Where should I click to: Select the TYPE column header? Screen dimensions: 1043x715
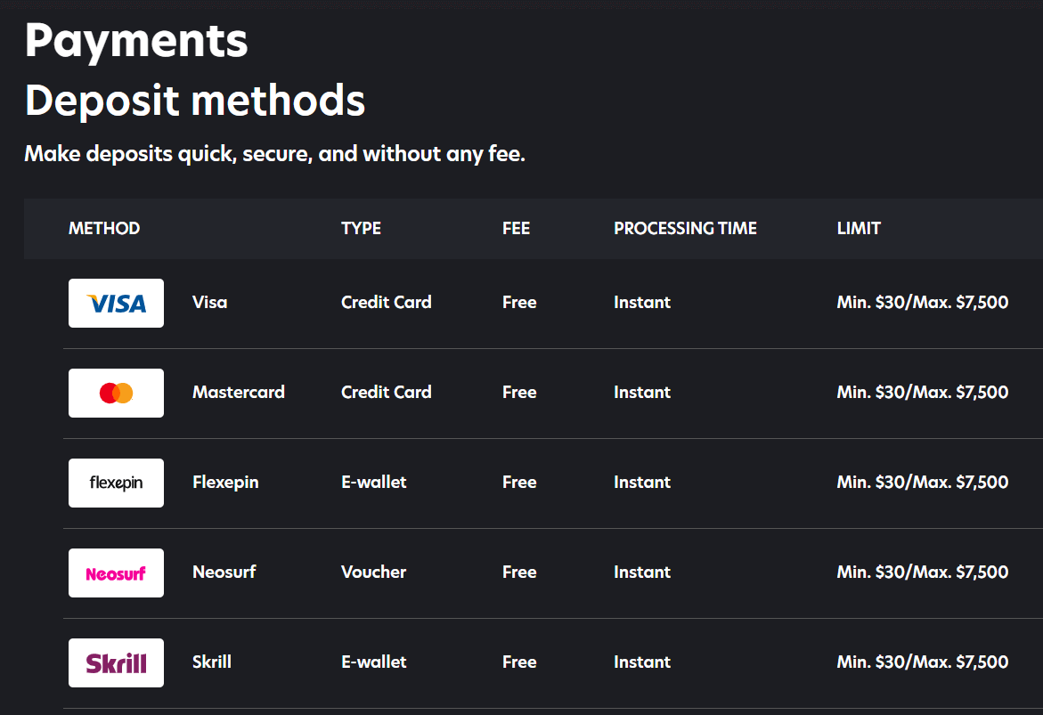pos(362,228)
